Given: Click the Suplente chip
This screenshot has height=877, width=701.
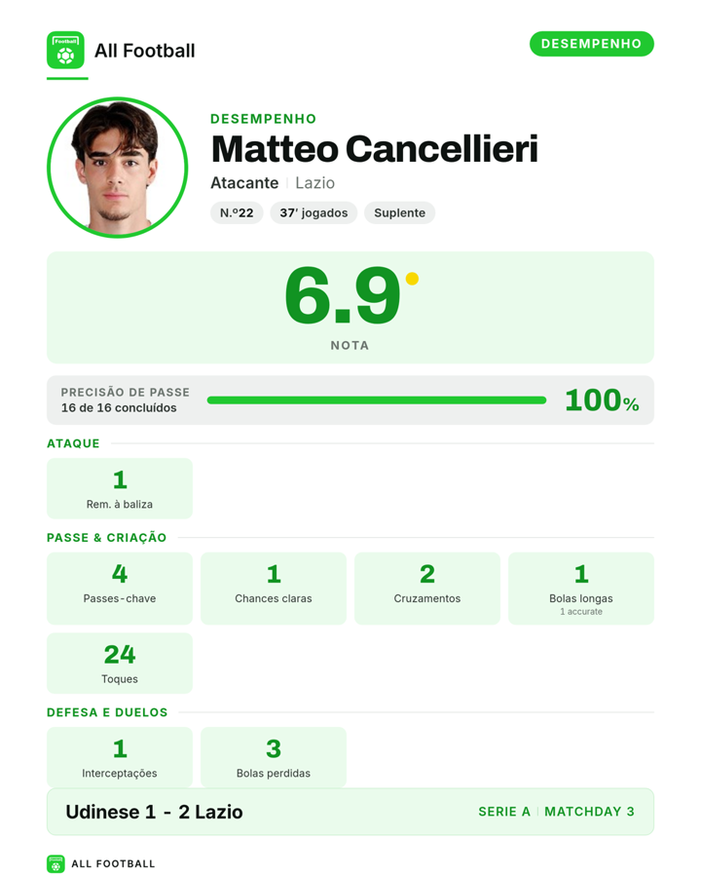Looking at the screenshot, I should click(400, 212).
